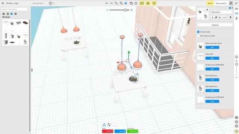Toggle Include to plan checkbox

tap(198, 32)
